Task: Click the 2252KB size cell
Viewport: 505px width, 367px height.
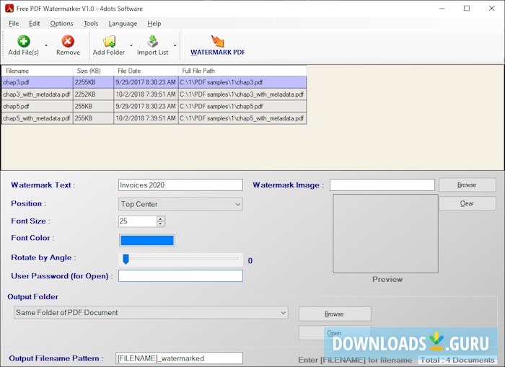Action: tap(93, 94)
